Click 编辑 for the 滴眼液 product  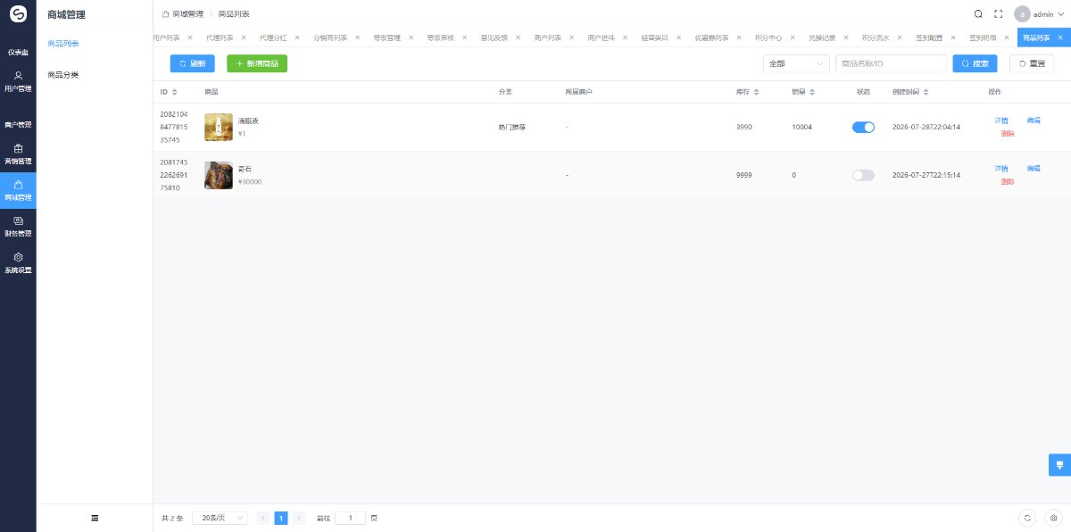[1034, 120]
